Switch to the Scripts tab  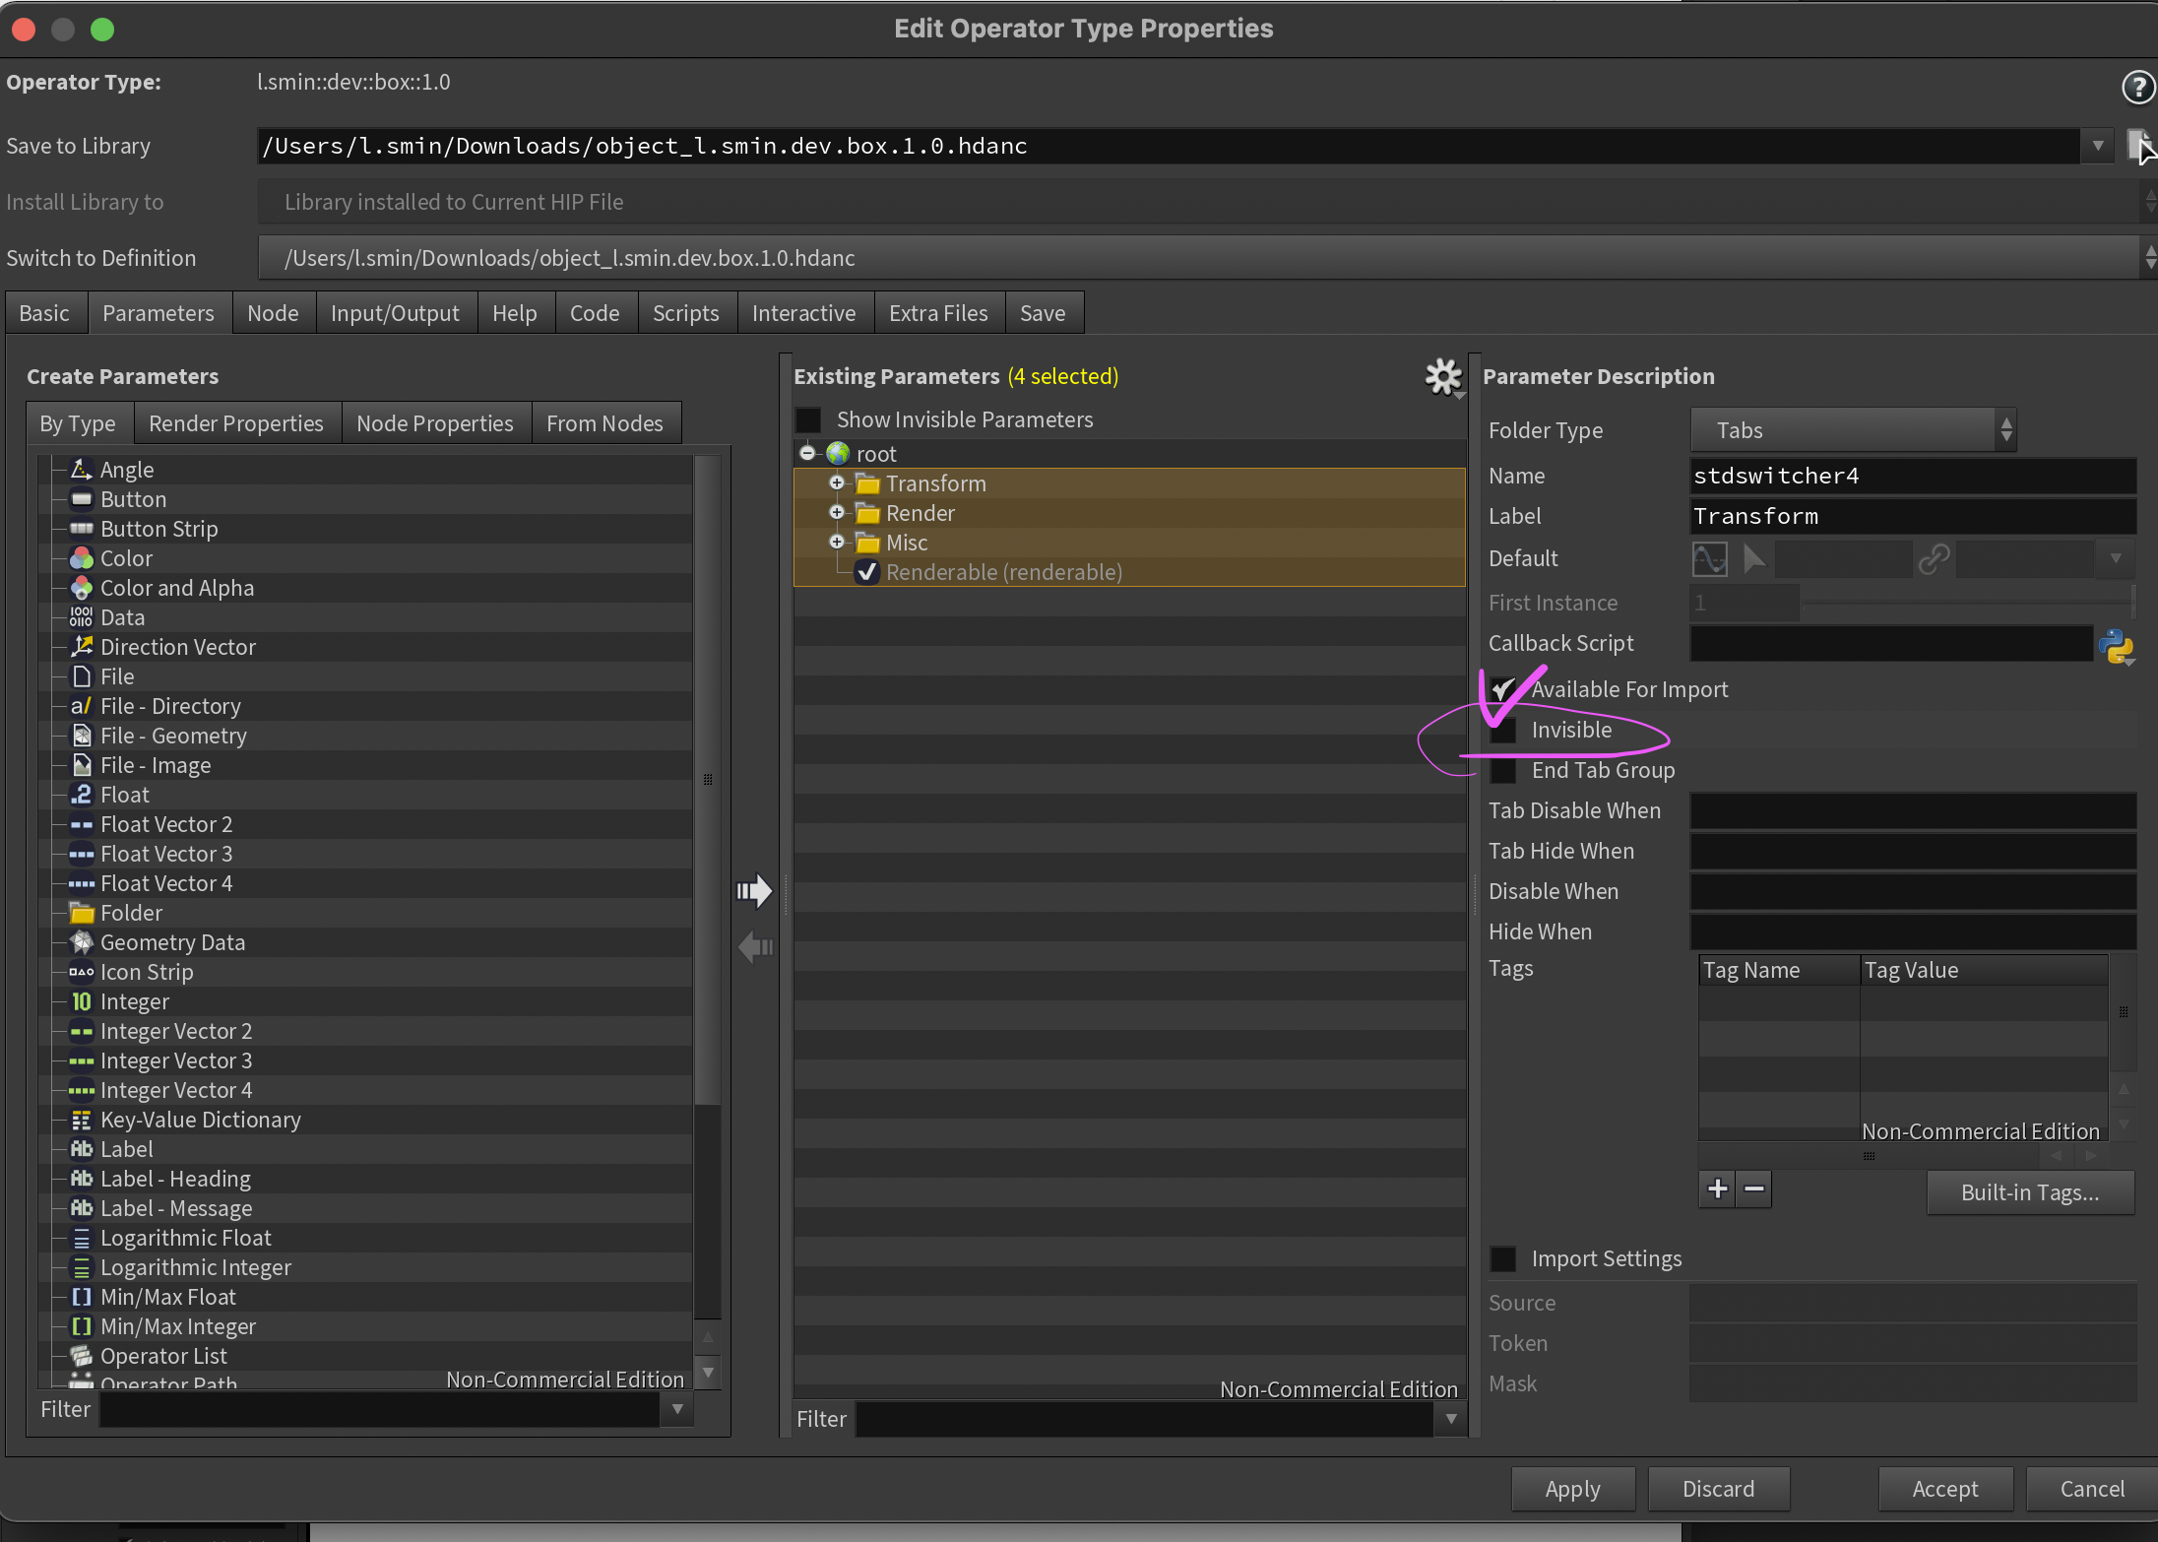click(685, 313)
